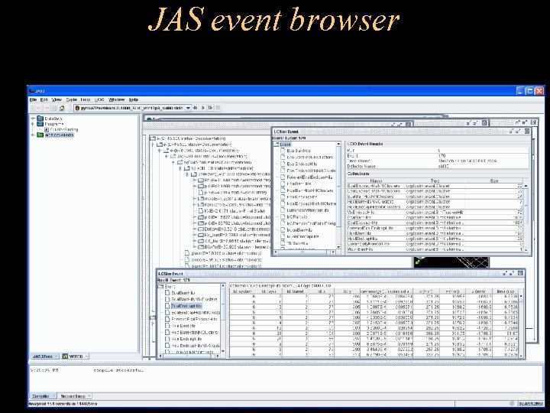Click the Name column header in Collections table
Image resolution: width=550 pixels, height=413 pixels.
pyautogui.click(x=376, y=180)
